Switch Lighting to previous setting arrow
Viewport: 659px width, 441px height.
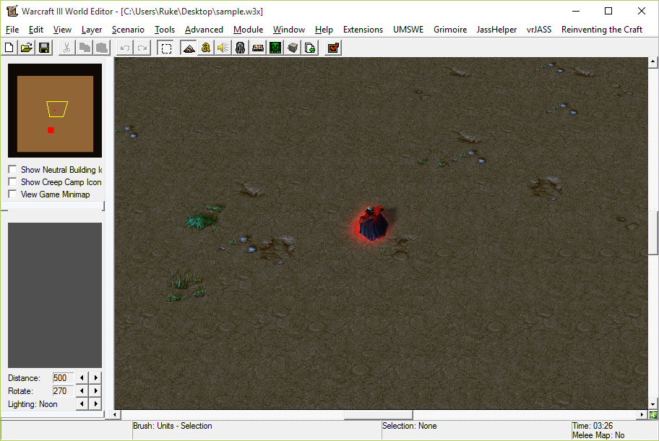[82, 403]
